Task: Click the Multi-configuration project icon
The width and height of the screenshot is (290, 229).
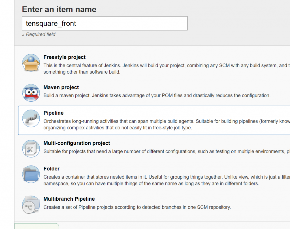Action: [x=31, y=149]
